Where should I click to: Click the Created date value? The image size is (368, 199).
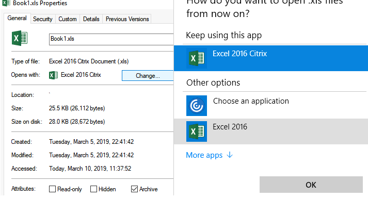[91, 142]
